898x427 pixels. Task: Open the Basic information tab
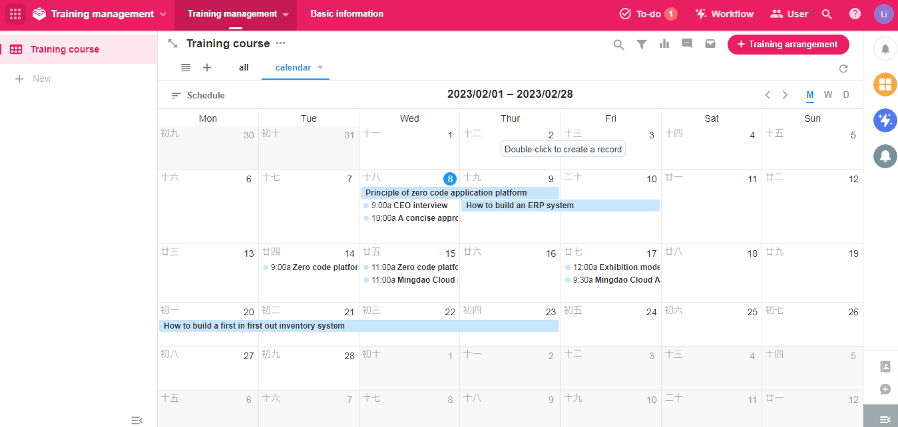coord(347,14)
